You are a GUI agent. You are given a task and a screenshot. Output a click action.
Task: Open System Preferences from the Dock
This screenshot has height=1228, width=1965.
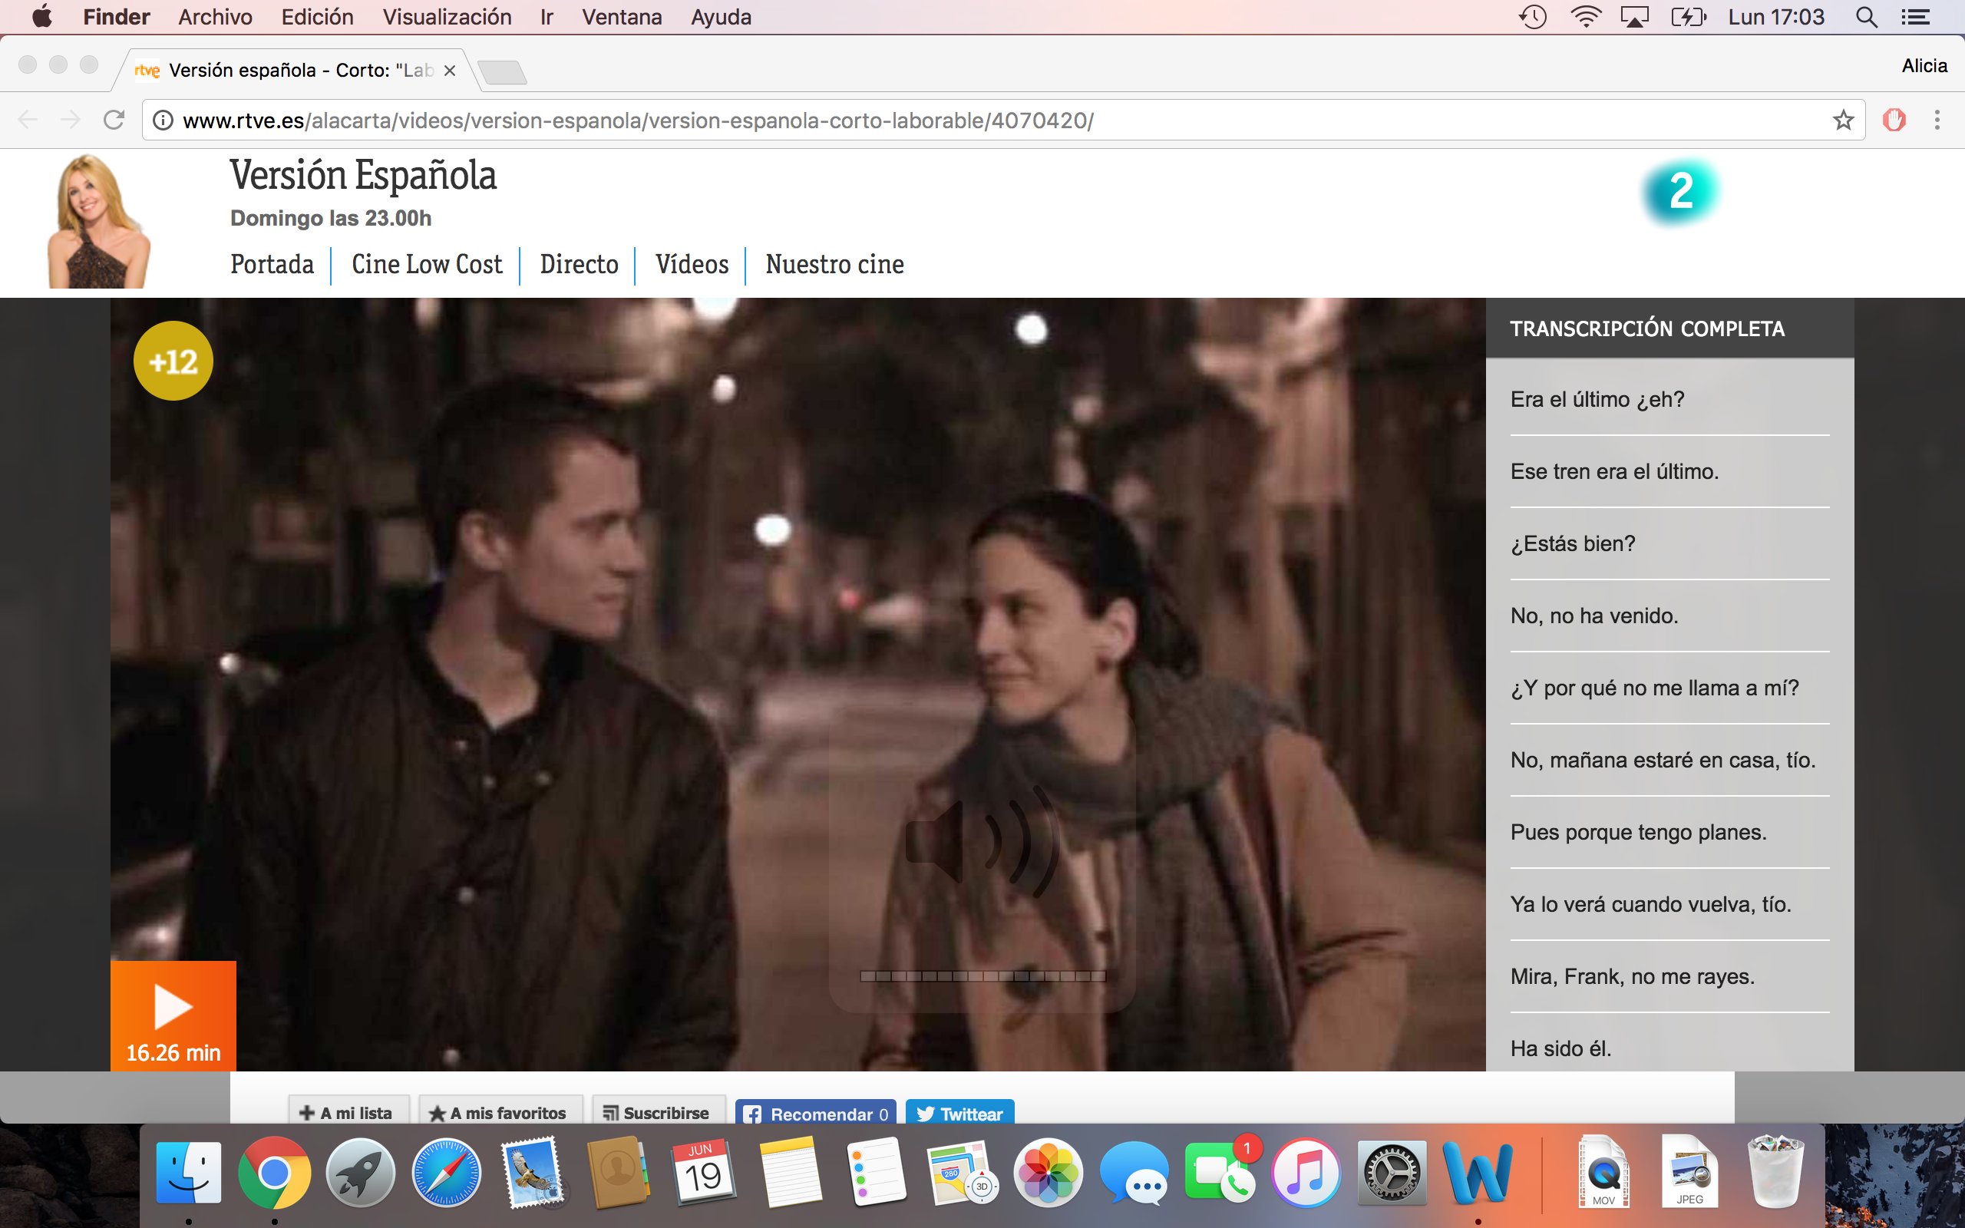point(1392,1172)
